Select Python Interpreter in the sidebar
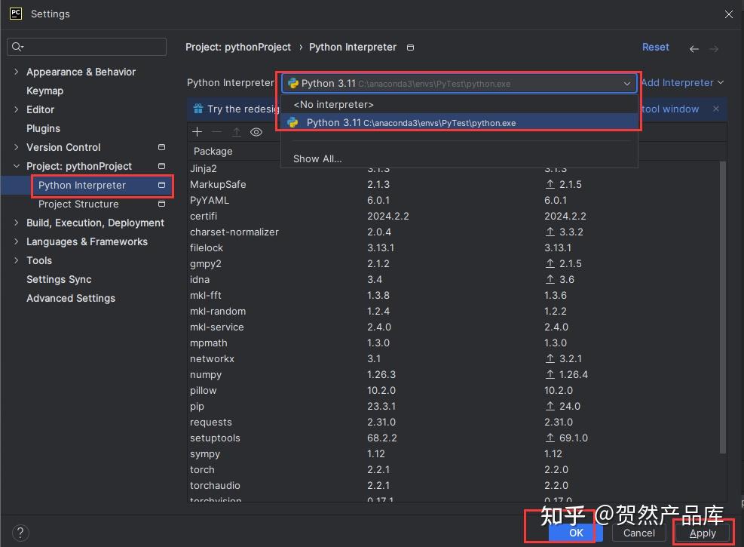The height and width of the screenshot is (547, 744). 82,185
